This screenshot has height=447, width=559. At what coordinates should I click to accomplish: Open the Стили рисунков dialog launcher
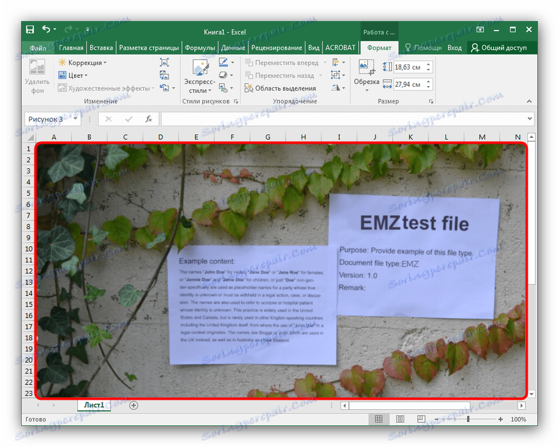point(236,102)
